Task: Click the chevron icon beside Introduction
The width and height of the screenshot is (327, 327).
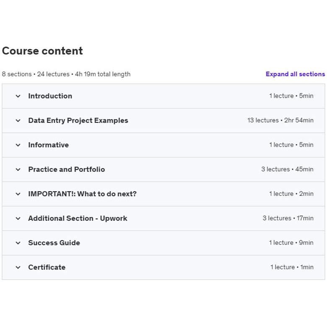Action: [18, 96]
